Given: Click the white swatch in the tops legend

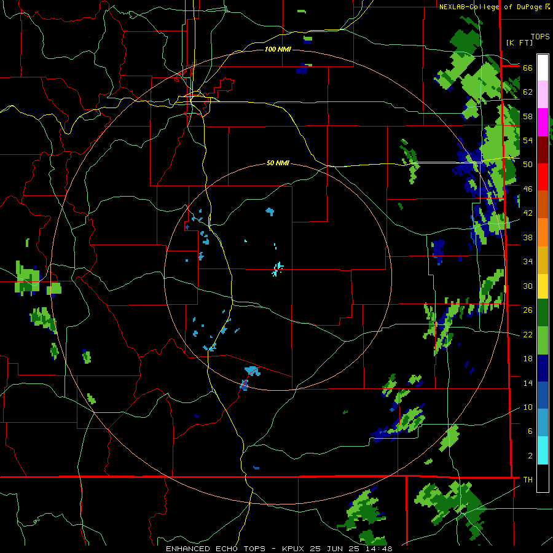Looking at the screenshot, I should (x=543, y=68).
